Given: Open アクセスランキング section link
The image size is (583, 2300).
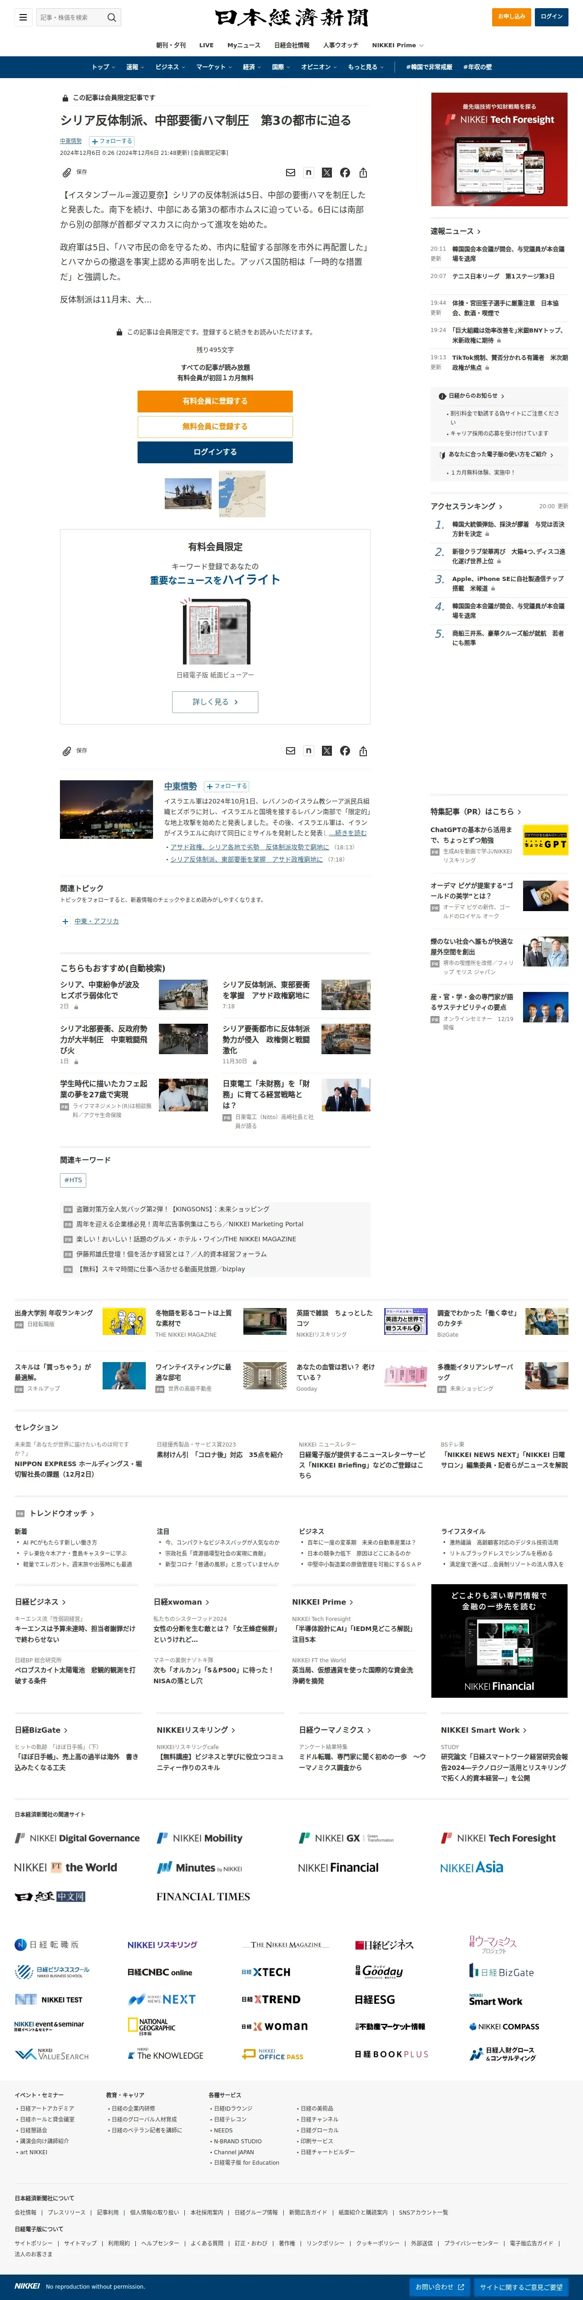Looking at the screenshot, I should click(466, 506).
